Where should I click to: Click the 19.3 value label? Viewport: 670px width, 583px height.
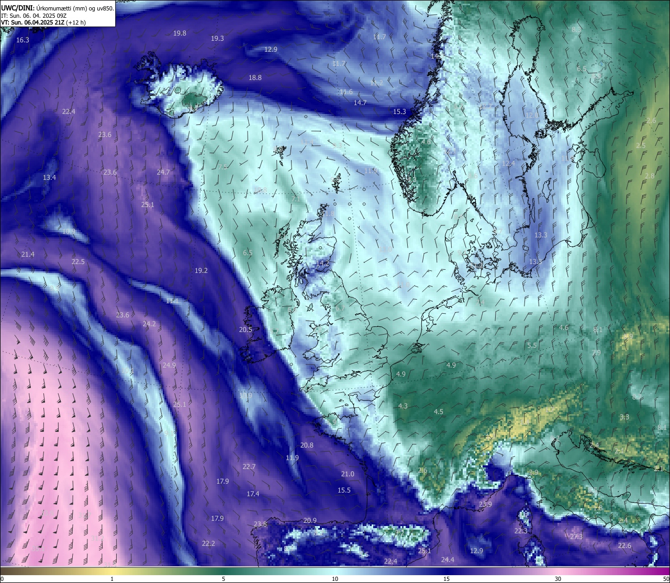(217, 39)
